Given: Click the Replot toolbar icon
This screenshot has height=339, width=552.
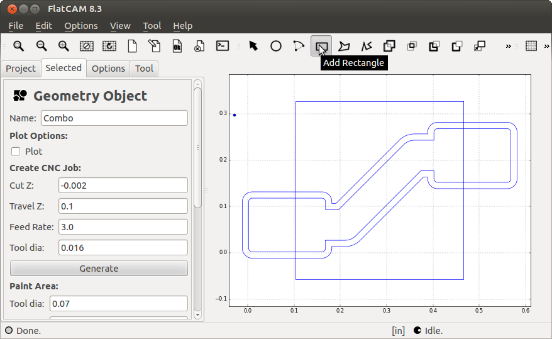Looking at the screenshot, I should (x=109, y=46).
